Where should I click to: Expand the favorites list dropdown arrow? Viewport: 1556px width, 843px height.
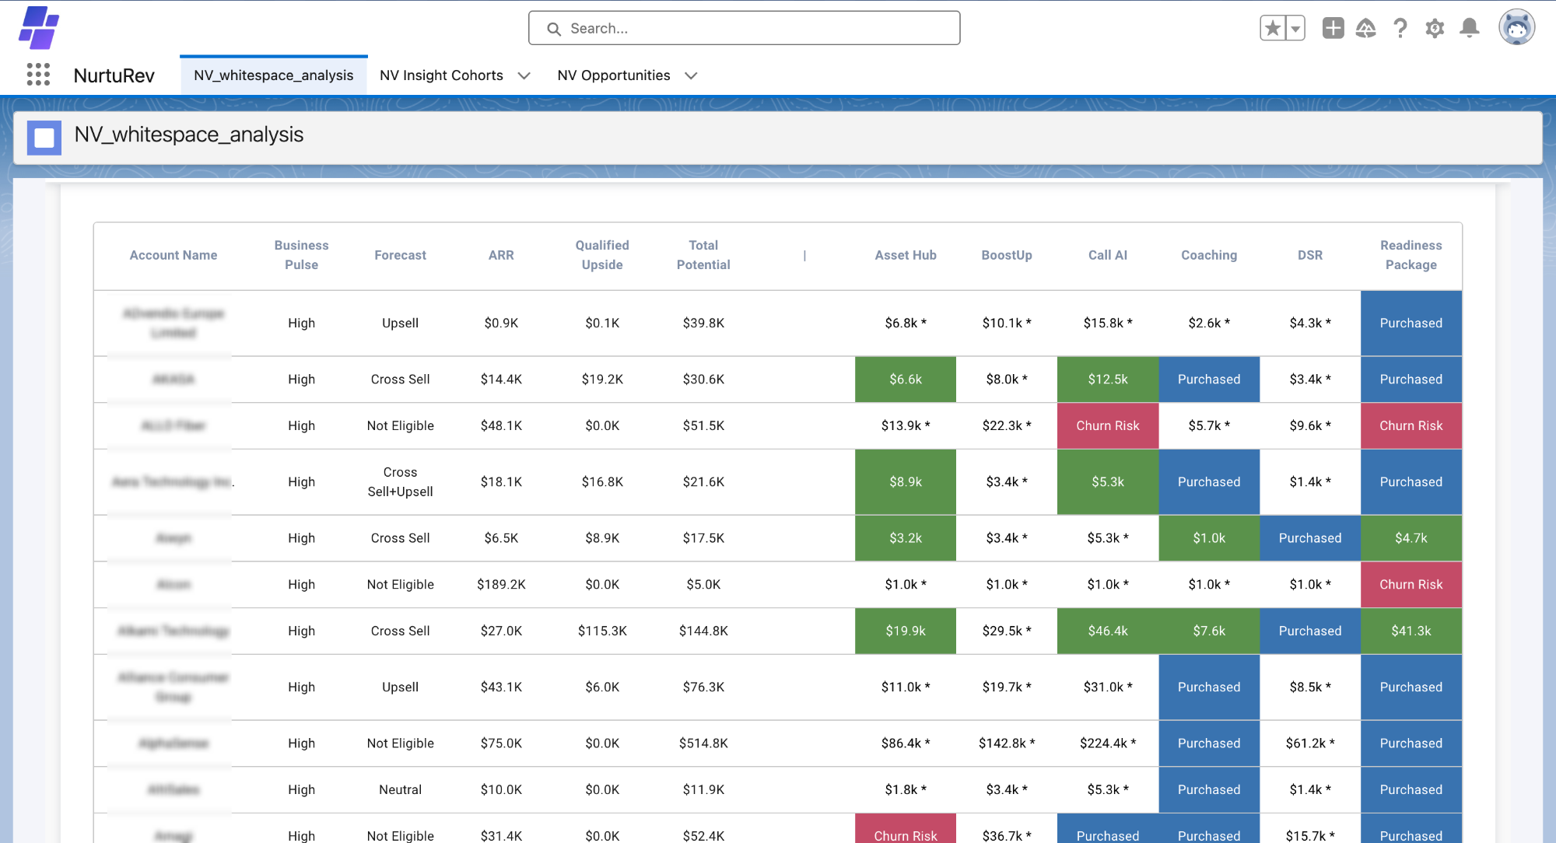[x=1295, y=29]
